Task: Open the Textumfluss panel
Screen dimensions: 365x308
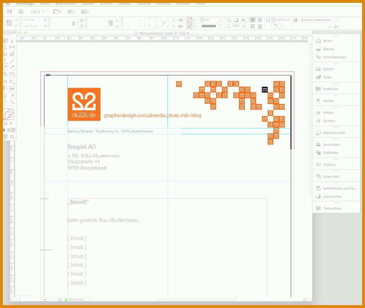Action: point(336,208)
